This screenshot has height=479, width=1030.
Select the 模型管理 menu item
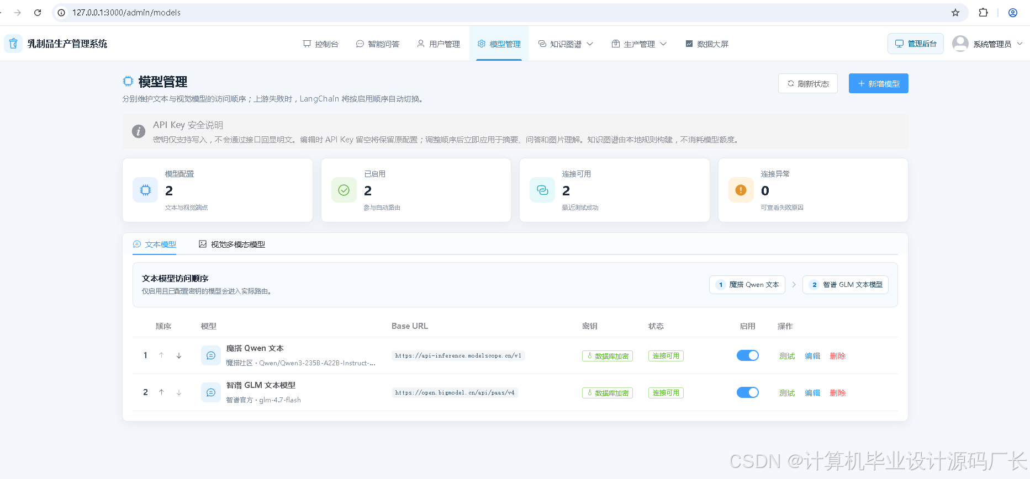click(499, 44)
